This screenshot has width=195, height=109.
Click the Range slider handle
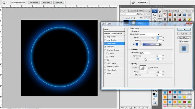point(147,72)
